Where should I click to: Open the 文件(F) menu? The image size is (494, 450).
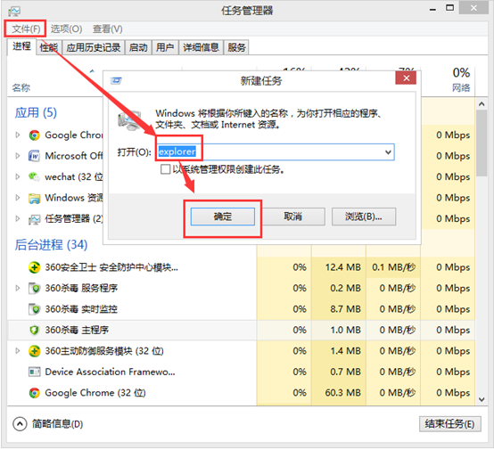pos(26,29)
